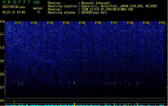Image resolution: width=168 pixels, height=106 pixels.
Task: Click the 0.9 kHz axis label
Action: [x=2, y=61]
